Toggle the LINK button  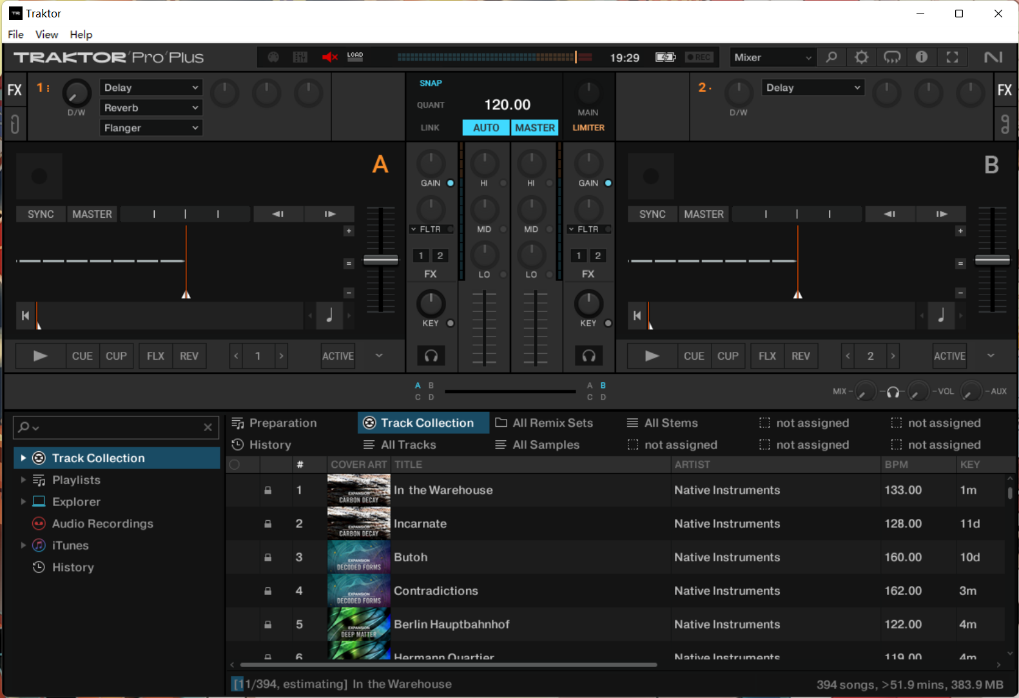(430, 128)
